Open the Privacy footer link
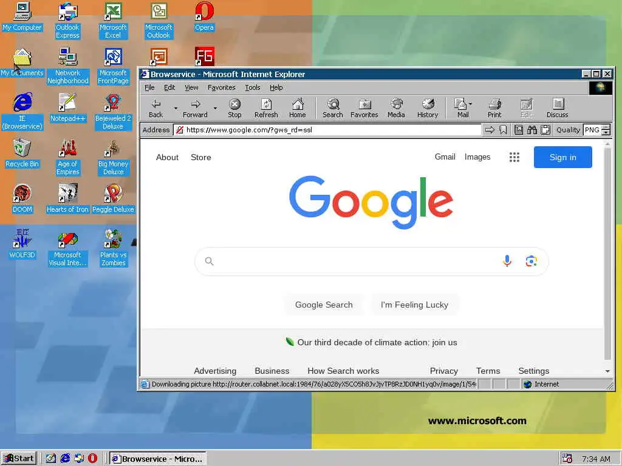 (443, 371)
